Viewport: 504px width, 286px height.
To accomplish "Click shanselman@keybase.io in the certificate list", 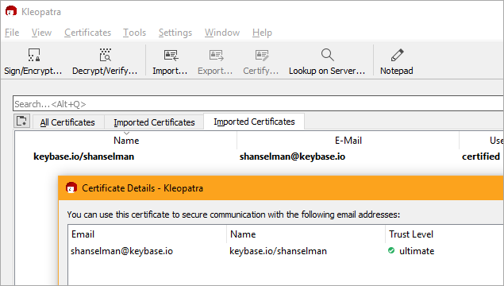I will pos(292,157).
